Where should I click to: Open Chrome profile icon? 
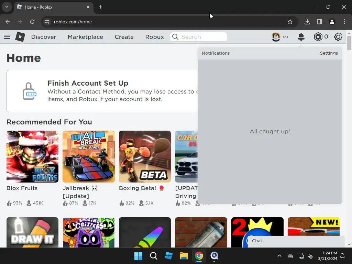[332, 22]
